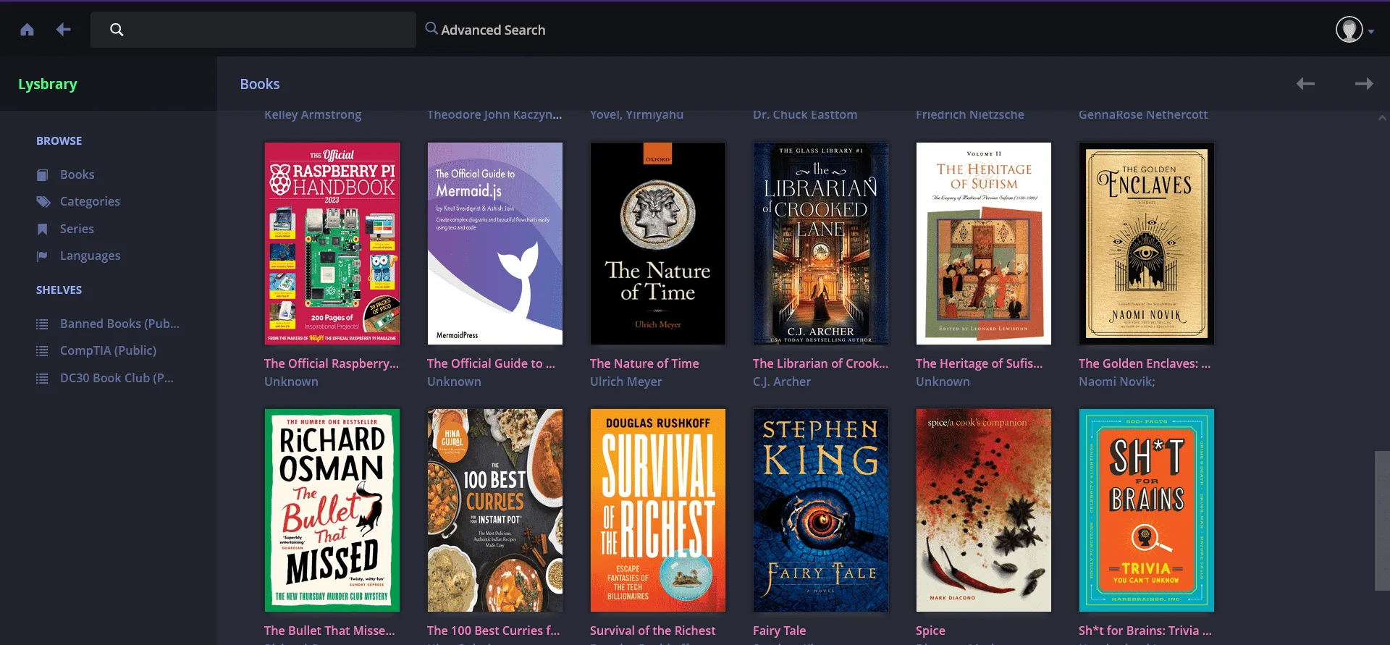
Task: Click the Books sidebar book icon
Action: (43, 175)
